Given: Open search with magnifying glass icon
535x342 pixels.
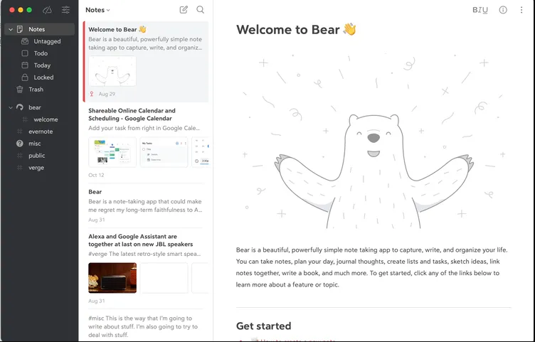Looking at the screenshot, I should tap(201, 9).
